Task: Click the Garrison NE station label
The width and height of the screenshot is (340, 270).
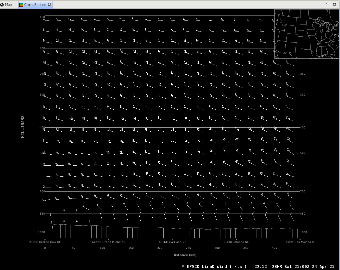Action: point(172,242)
